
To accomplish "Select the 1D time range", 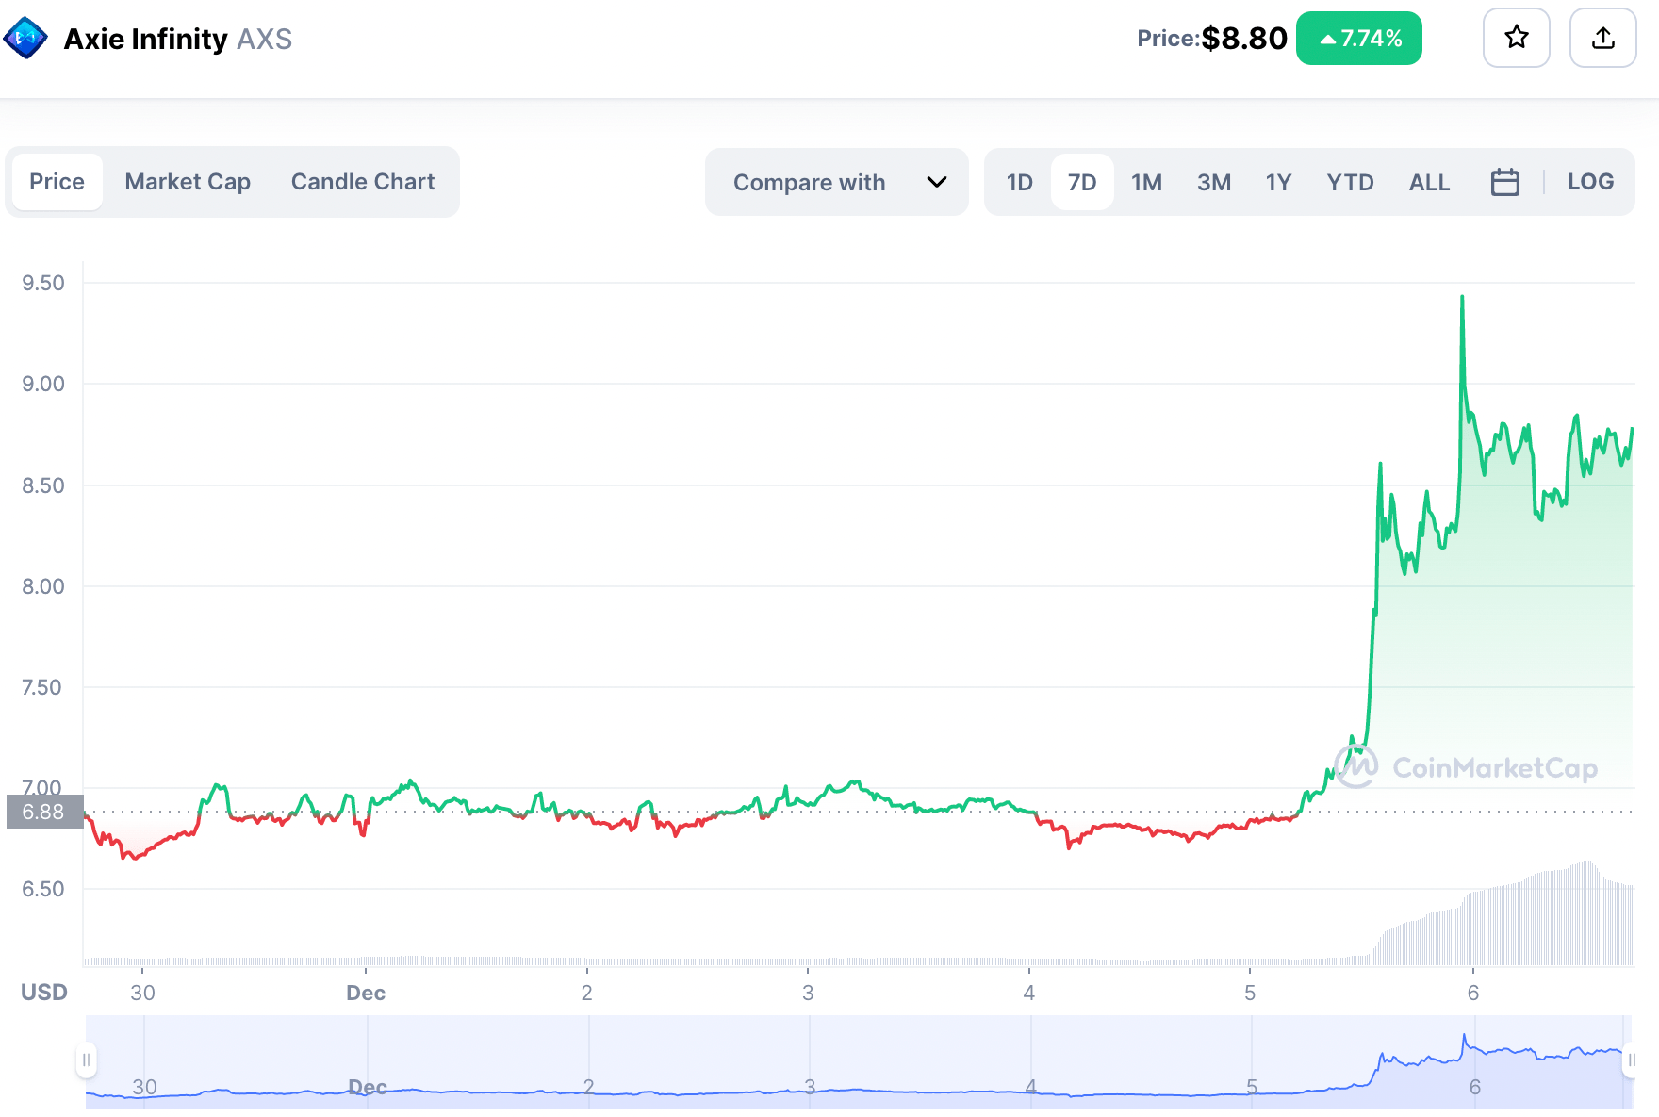I will click(x=1019, y=181).
